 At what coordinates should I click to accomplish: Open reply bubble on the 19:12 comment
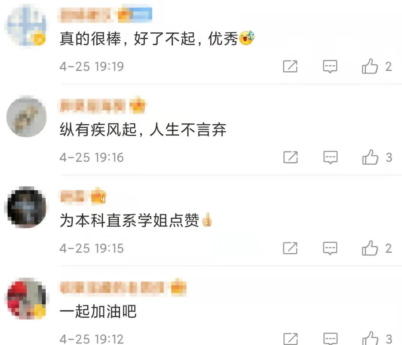tap(330, 339)
